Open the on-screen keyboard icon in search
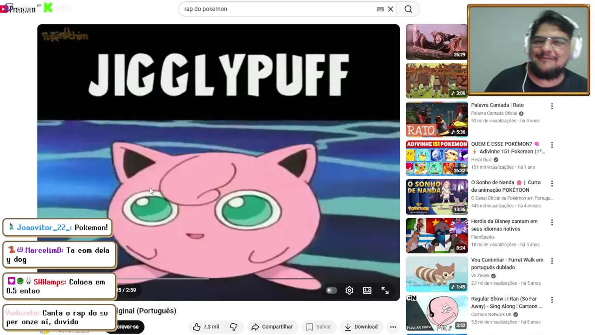This screenshot has height=335, width=595. [380, 9]
